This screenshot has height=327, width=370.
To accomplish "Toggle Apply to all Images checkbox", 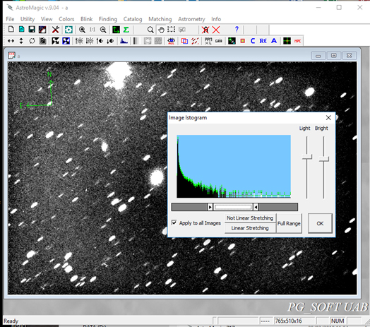I will 174,222.
